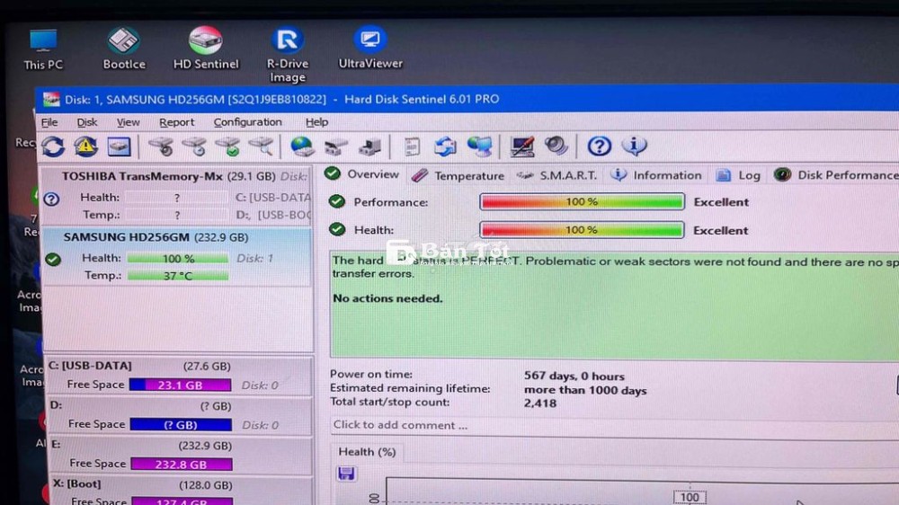
Task: Click the disk with green checkmark icon
Action: (x=228, y=146)
